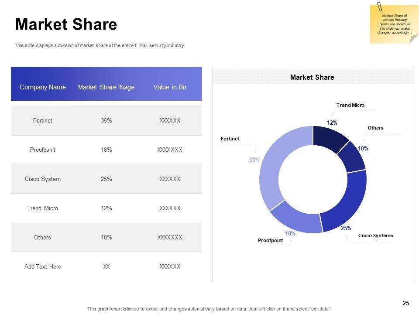
Task: Select the 35% value in Fortinet row
Action: pyautogui.click(x=106, y=120)
